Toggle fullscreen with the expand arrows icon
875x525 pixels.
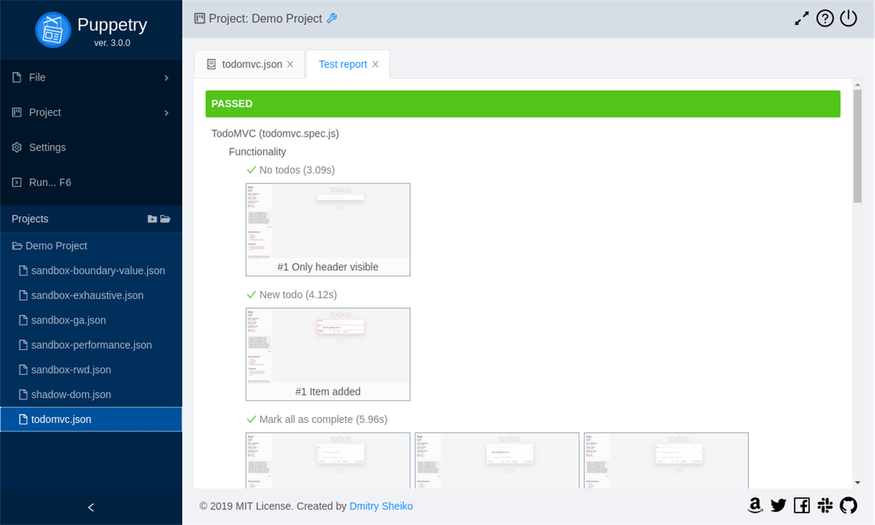click(x=802, y=19)
